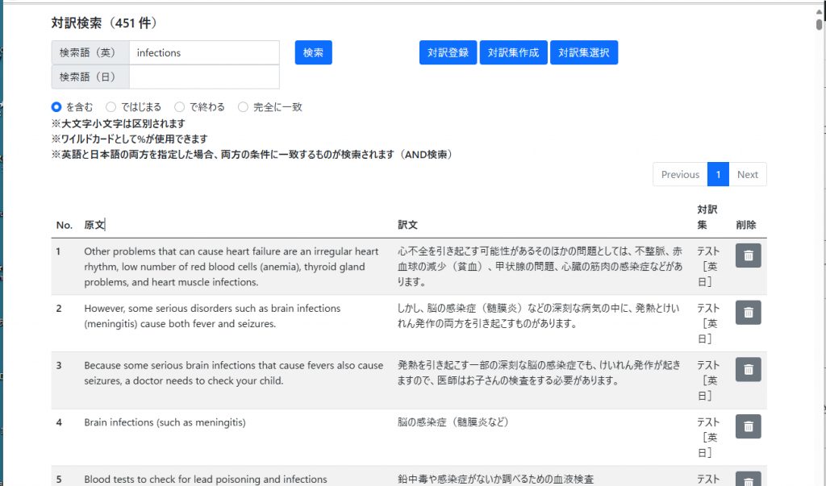Click the blue 検索 search button
This screenshot has height=486, width=826.
[x=313, y=52]
